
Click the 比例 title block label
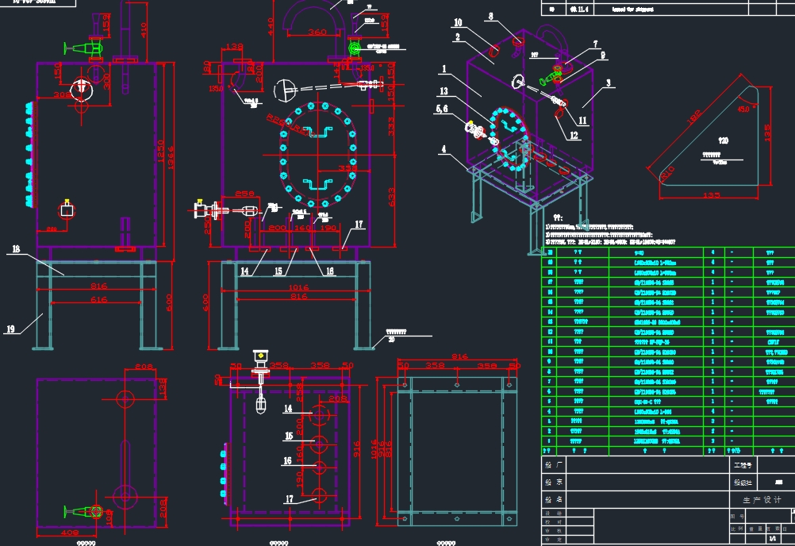(737, 529)
